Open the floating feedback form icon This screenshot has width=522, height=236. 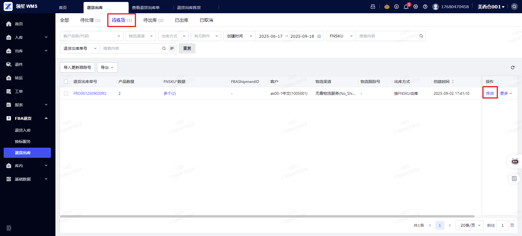[514, 179]
